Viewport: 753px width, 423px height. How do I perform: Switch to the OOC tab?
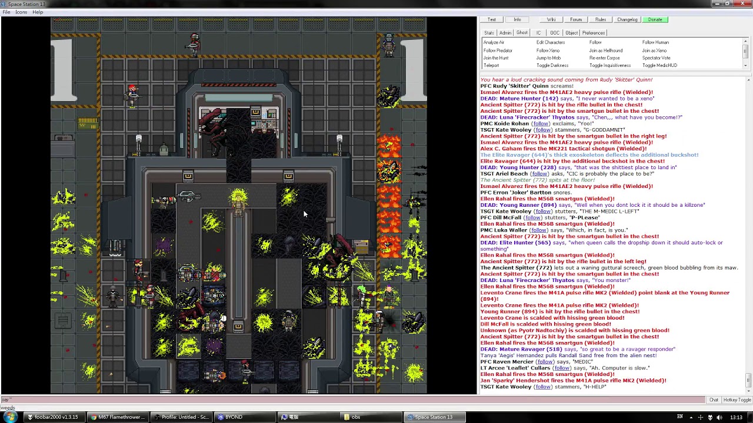tap(555, 33)
